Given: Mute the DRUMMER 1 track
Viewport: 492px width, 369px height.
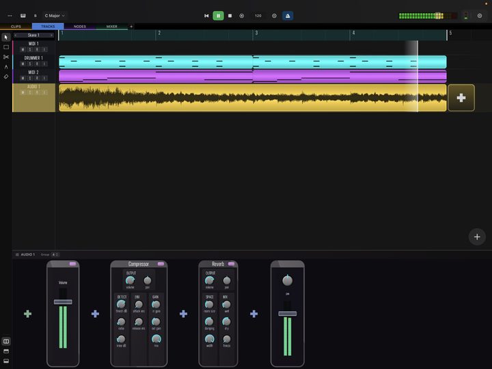Looking at the screenshot, I should (23, 64).
